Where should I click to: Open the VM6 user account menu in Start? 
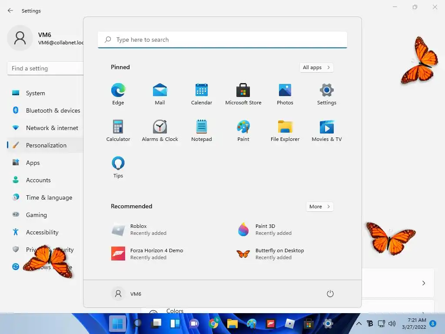pyautogui.click(x=126, y=294)
